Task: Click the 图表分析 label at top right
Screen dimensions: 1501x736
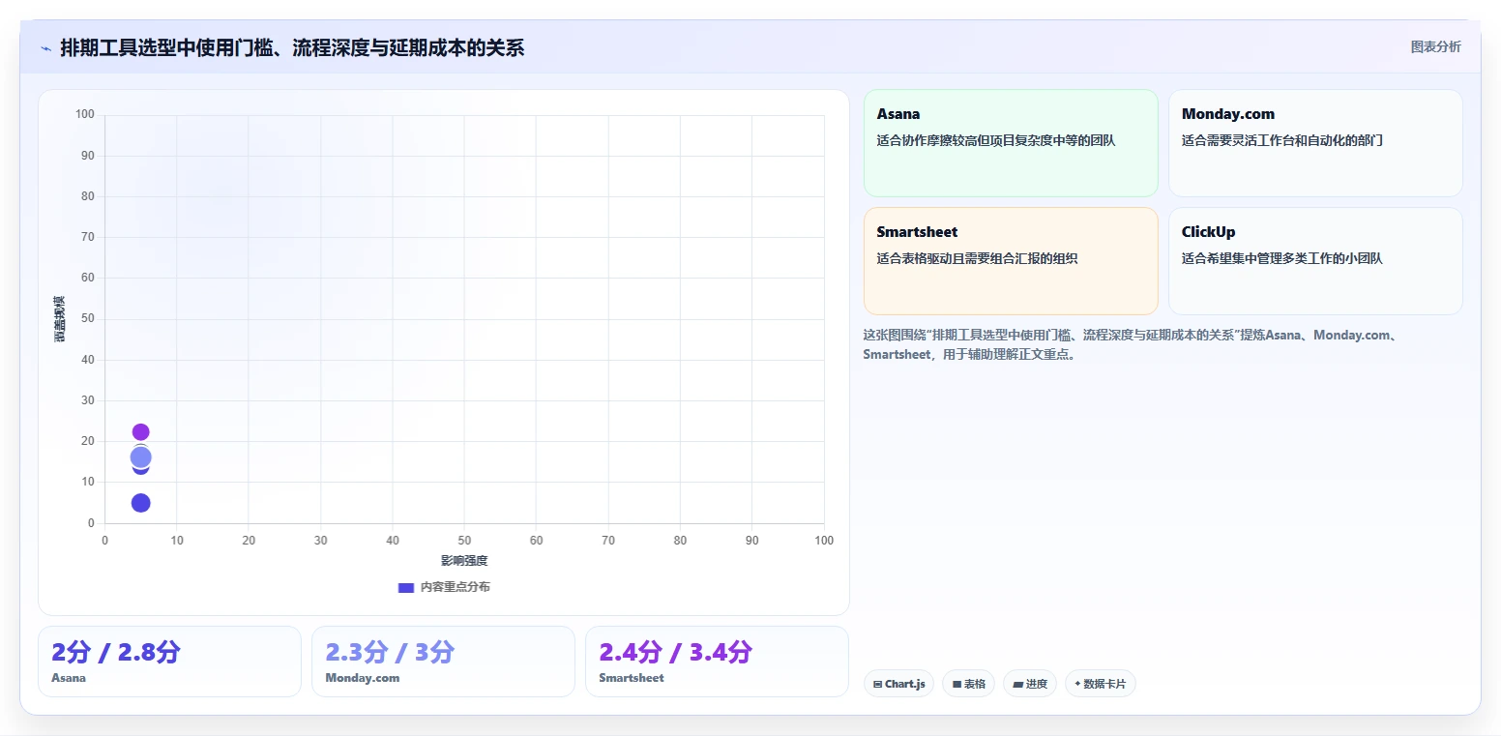Action: tap(1435, 46)
